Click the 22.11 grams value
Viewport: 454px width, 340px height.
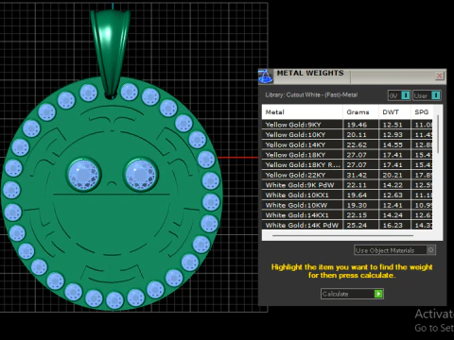coord(357,185)
